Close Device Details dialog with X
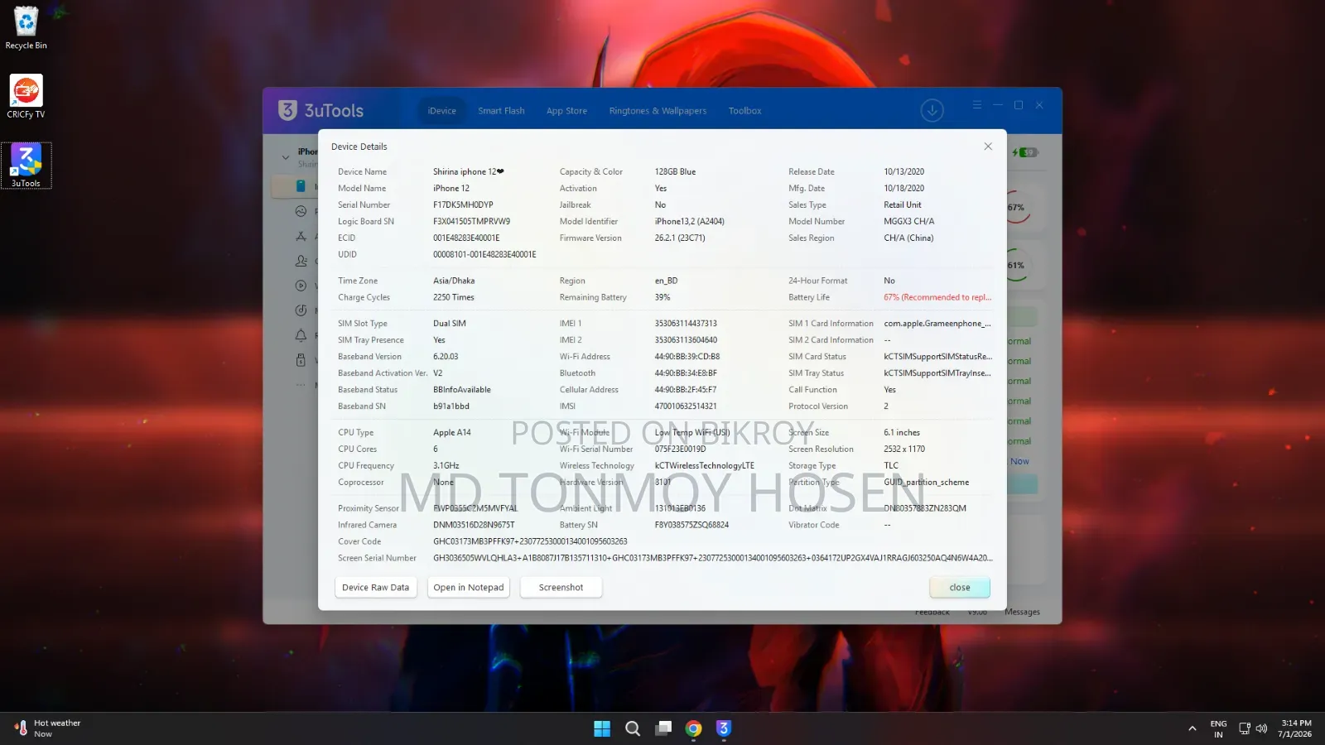Image resolution: width=1325 pixels, height=745 pixels. click(988, 147)
